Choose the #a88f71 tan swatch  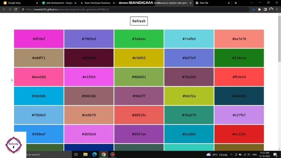point(39,58)
